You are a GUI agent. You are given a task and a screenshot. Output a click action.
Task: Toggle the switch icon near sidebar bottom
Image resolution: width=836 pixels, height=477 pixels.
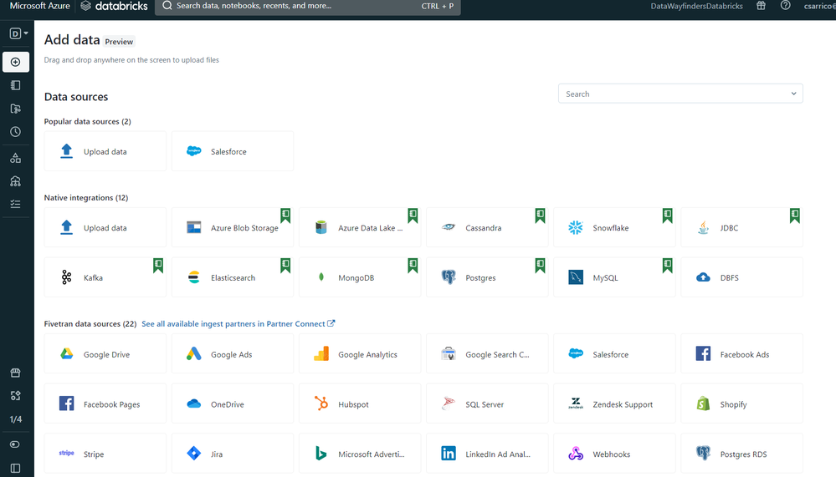16,444
